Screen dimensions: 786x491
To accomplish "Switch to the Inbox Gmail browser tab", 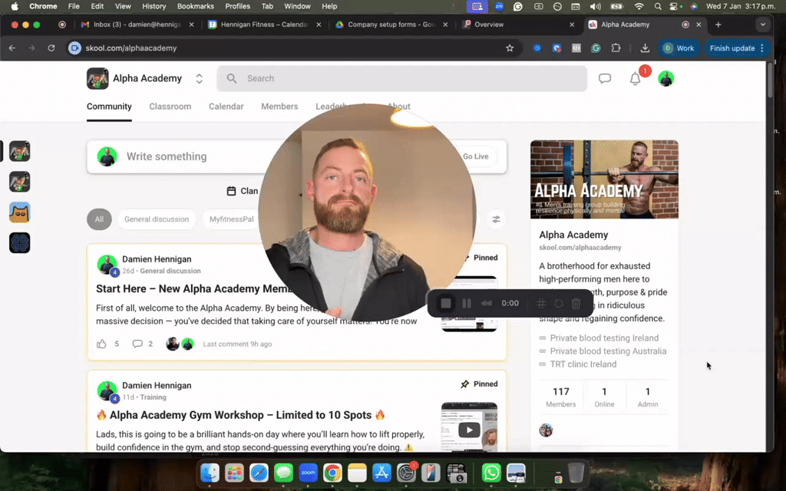I will (x=137, y=25).
